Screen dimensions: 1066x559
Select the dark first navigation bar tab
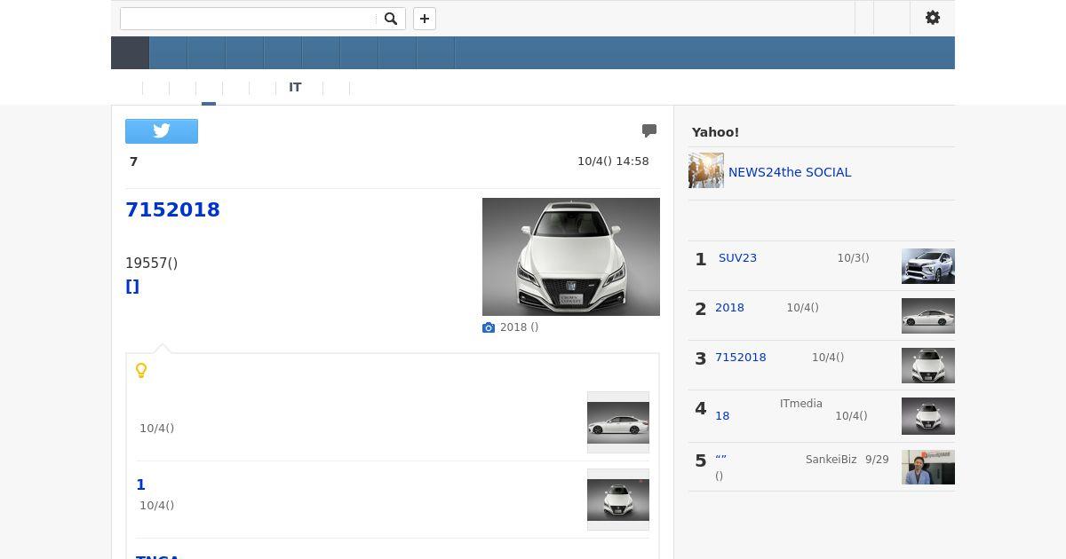[130, 52]
